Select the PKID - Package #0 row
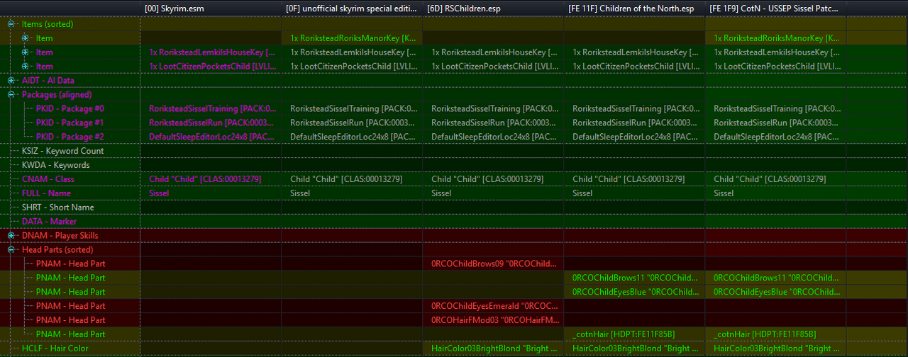The width and height of the screenshot is (908, 357). click(x=70, y=109)
